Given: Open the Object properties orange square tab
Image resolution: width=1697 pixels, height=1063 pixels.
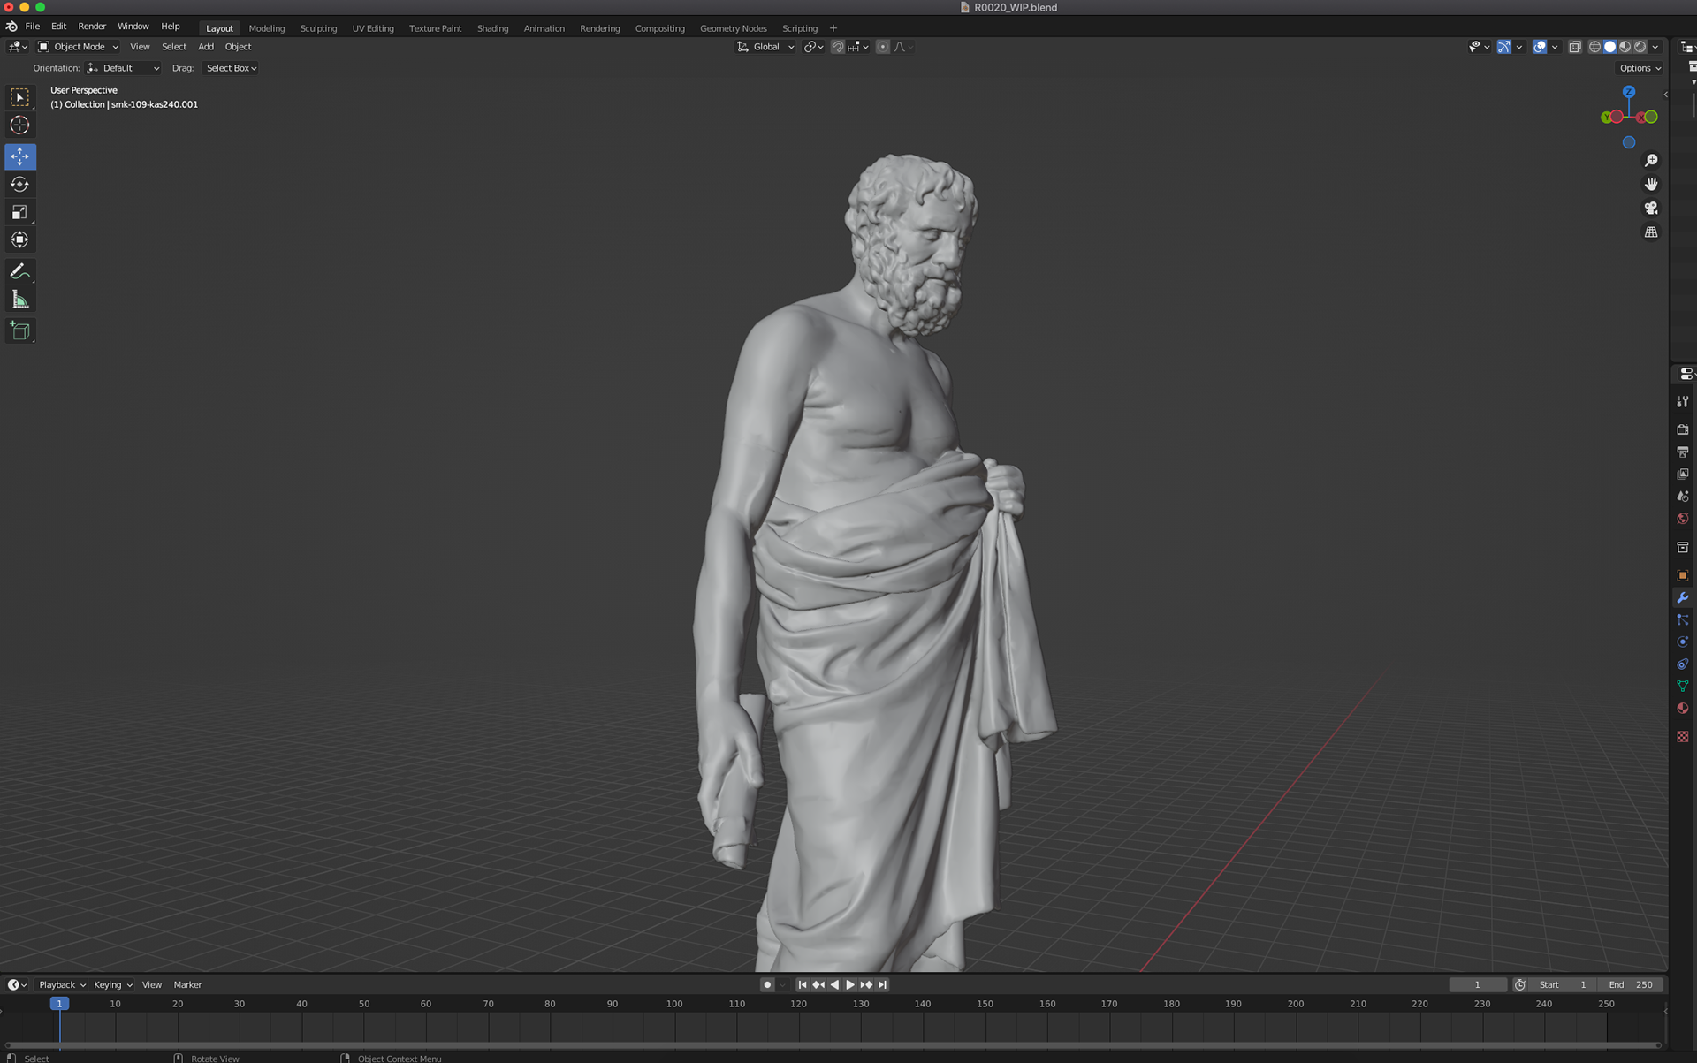Looking at the screenshot, I should click(1683, 575).
